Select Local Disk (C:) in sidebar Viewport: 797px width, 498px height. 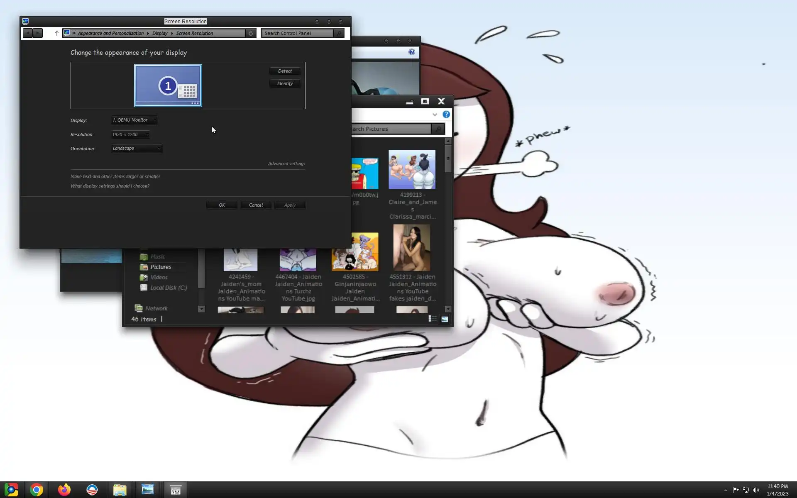pos(168,288)
